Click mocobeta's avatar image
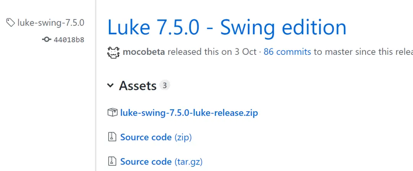 [x=114, y=52]
